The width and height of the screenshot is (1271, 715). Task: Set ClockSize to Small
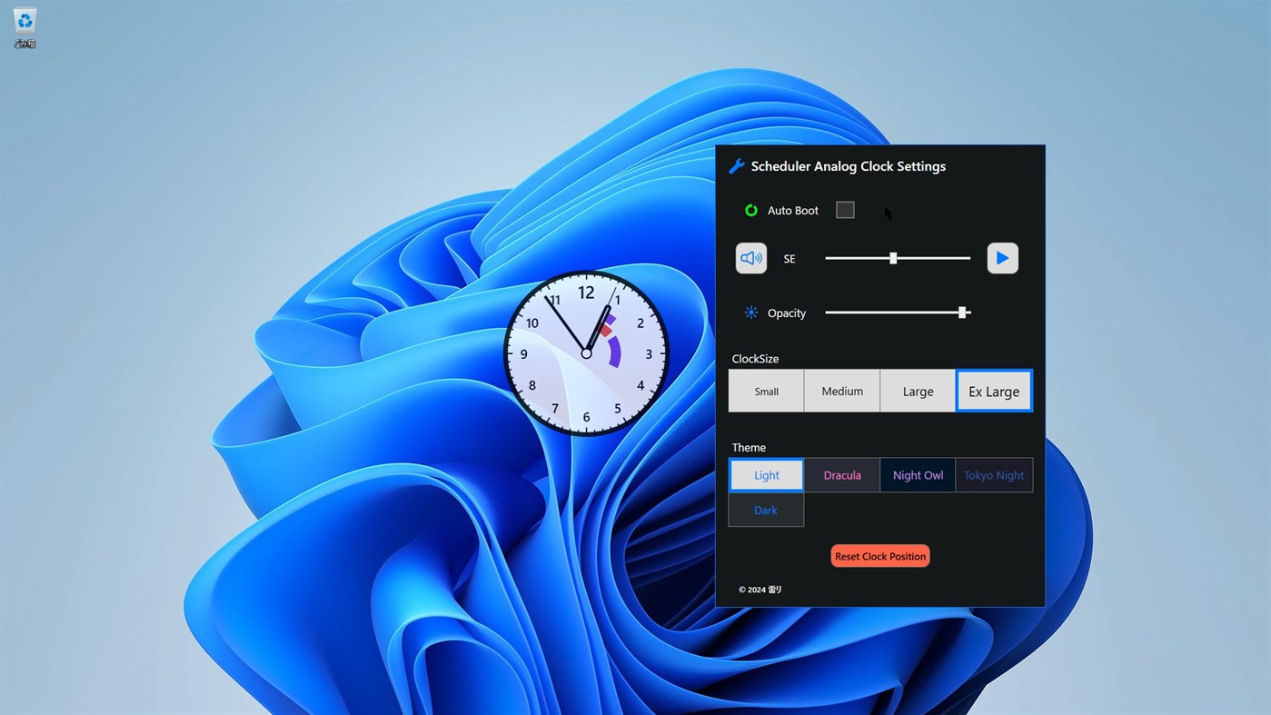(x=765, y=391)
